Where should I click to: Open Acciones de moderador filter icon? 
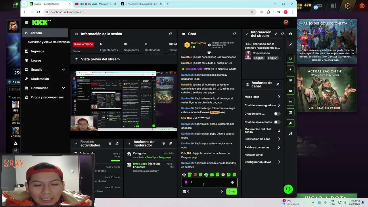pyautogui.click(x=164, y=143)
